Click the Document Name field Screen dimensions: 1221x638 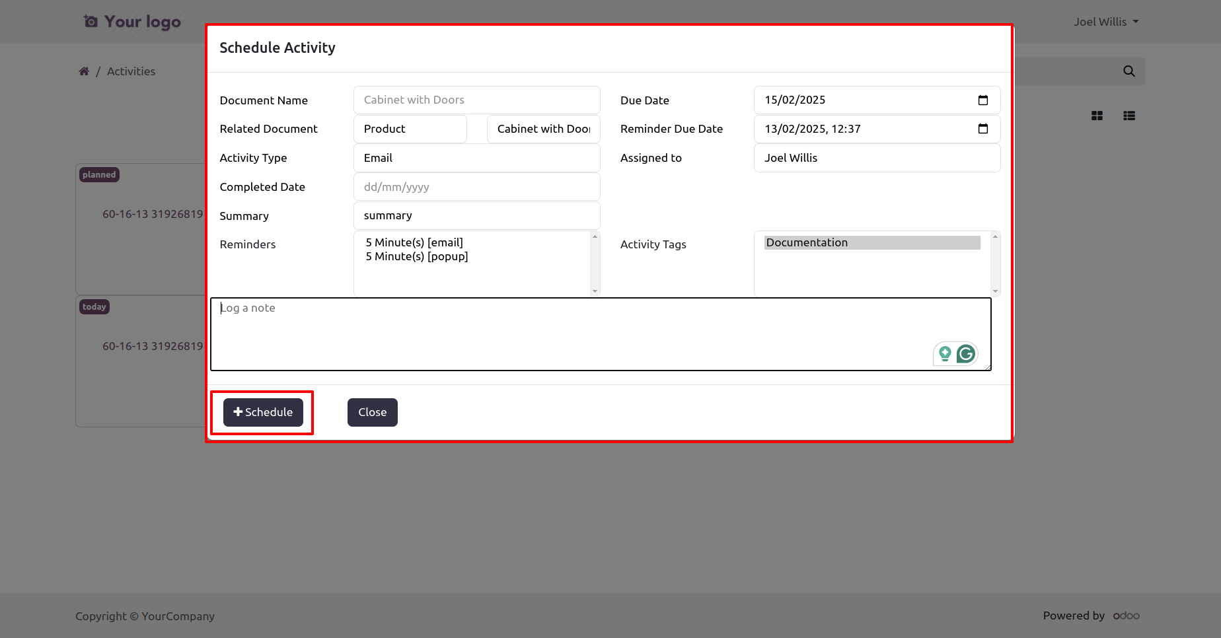tap(477, 100)
